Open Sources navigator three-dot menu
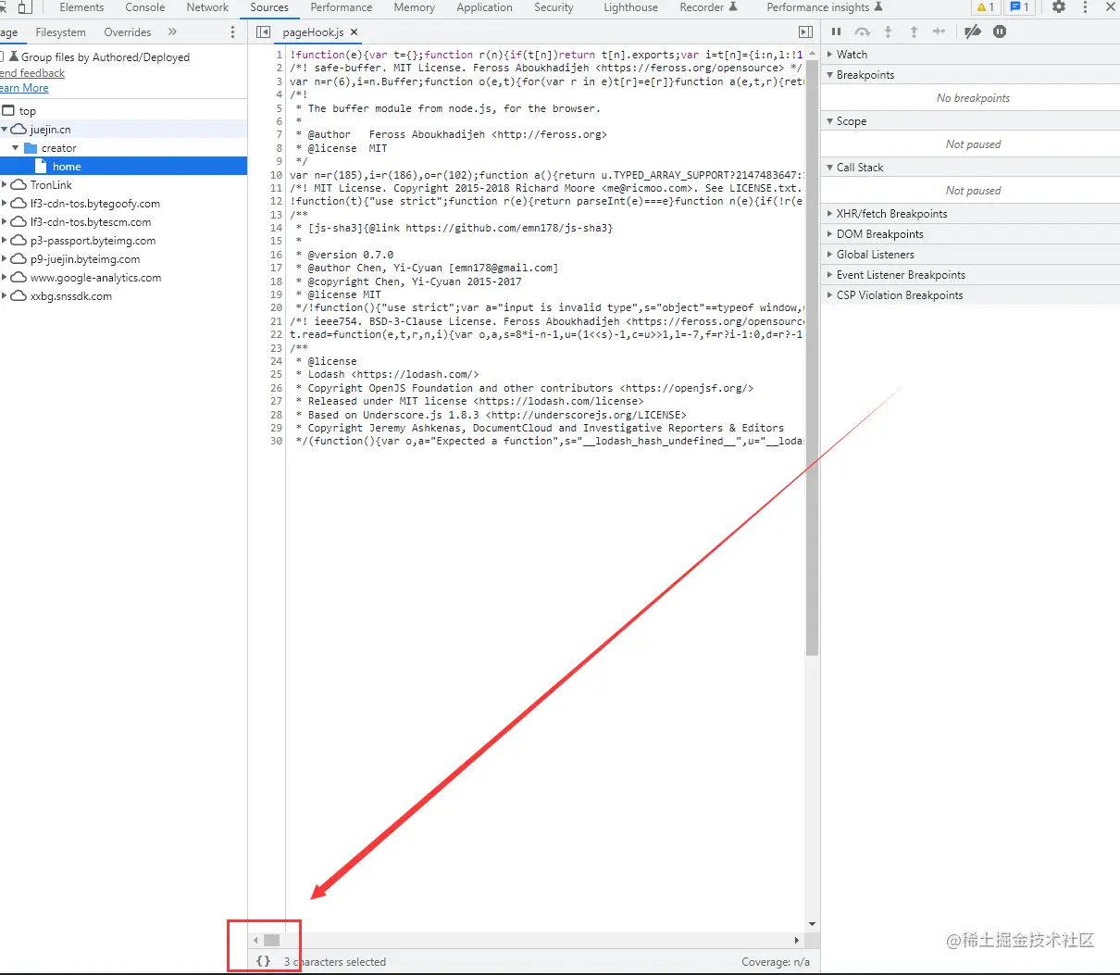The image size is (1120, 975). point(232,32)
